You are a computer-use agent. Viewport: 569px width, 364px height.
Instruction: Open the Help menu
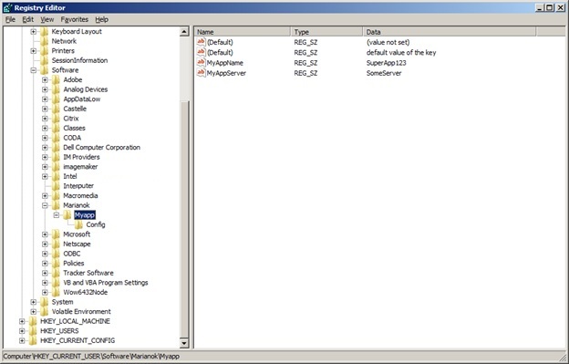(x=101, y=19)
